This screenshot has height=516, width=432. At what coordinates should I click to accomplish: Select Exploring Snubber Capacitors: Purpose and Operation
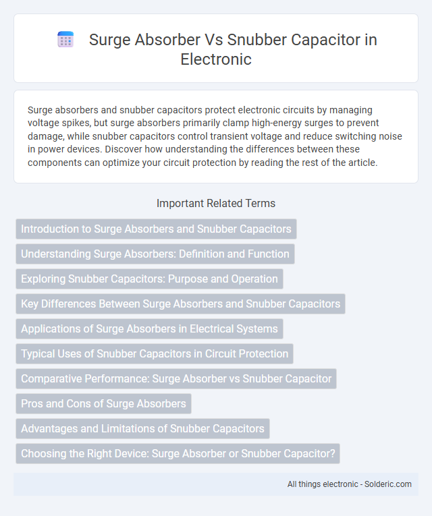(x=149, y=279)
